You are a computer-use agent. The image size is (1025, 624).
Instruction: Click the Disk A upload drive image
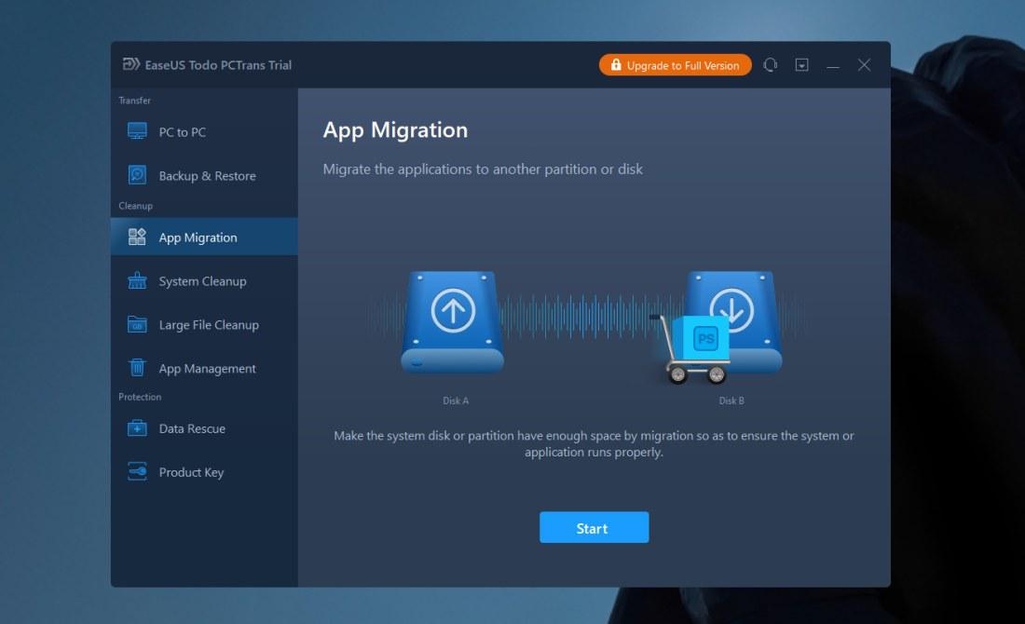[x=452, y=322]
